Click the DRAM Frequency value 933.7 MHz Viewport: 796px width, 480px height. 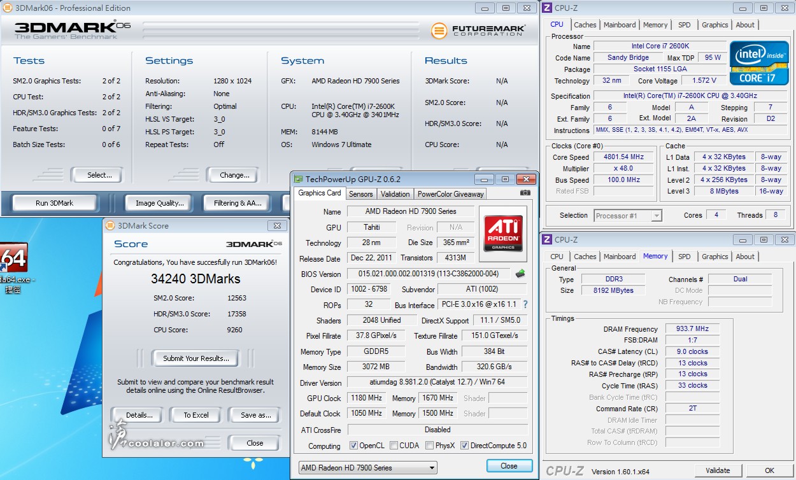click(693, 329)
